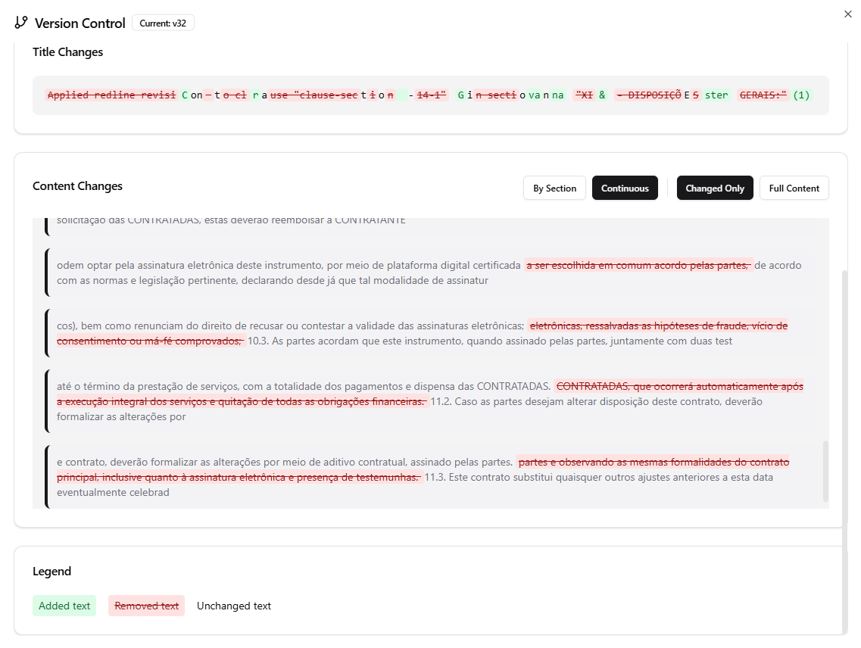Select the diff block mentioning aditivo contratual

(428, 477)
